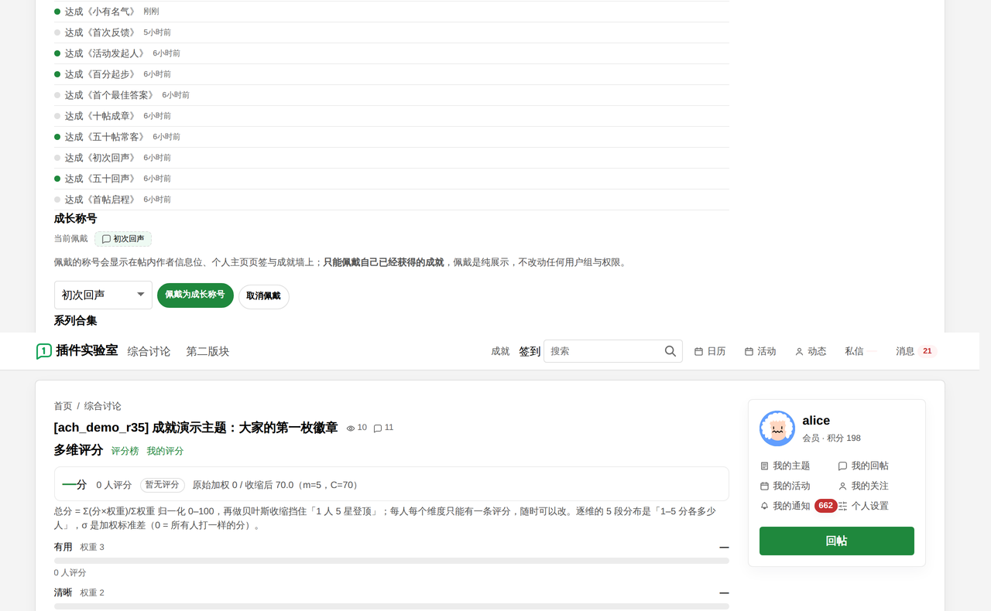
Task: Click the search magnifier icon
Action: click(x=670, y=351)
